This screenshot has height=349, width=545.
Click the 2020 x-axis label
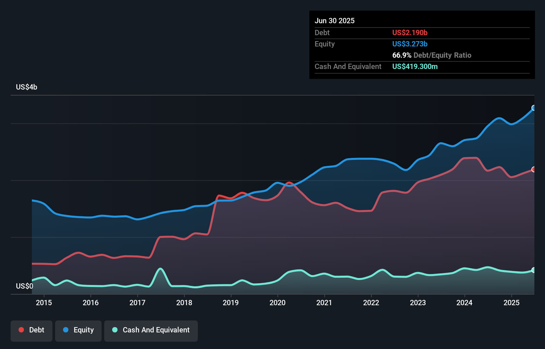[x=277, y=303]
